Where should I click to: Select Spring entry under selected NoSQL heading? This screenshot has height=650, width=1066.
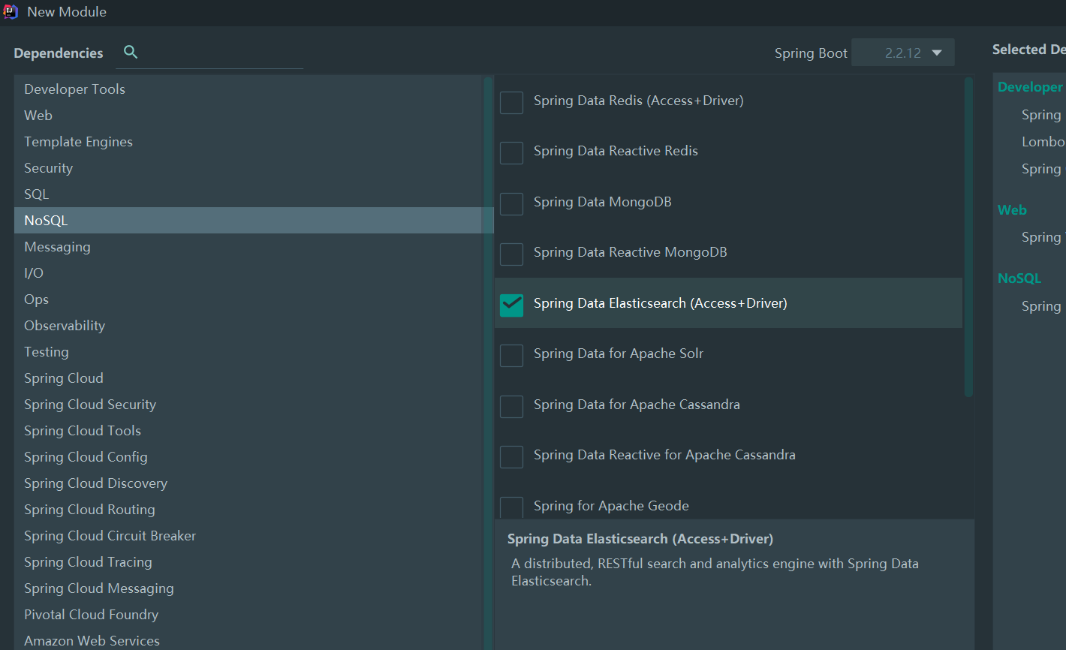click(x=1041, y=306)
